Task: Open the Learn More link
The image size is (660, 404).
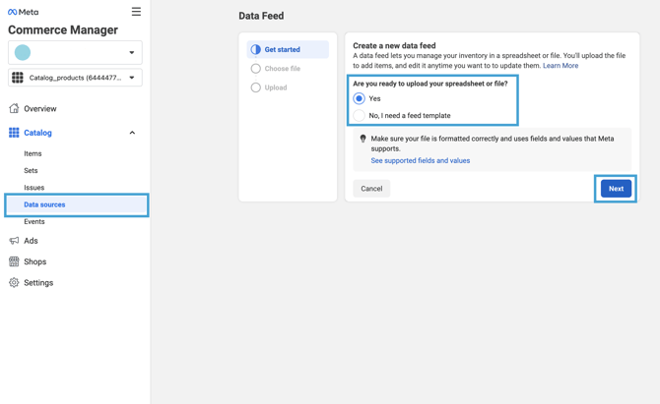Action: (561, 66)
